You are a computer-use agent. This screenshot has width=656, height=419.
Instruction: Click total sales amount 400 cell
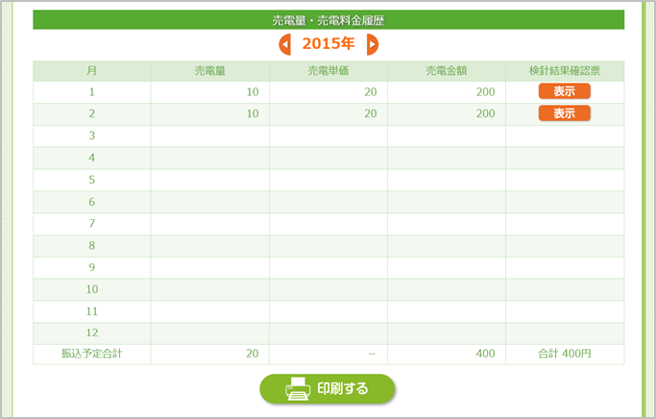pos(485,354)
